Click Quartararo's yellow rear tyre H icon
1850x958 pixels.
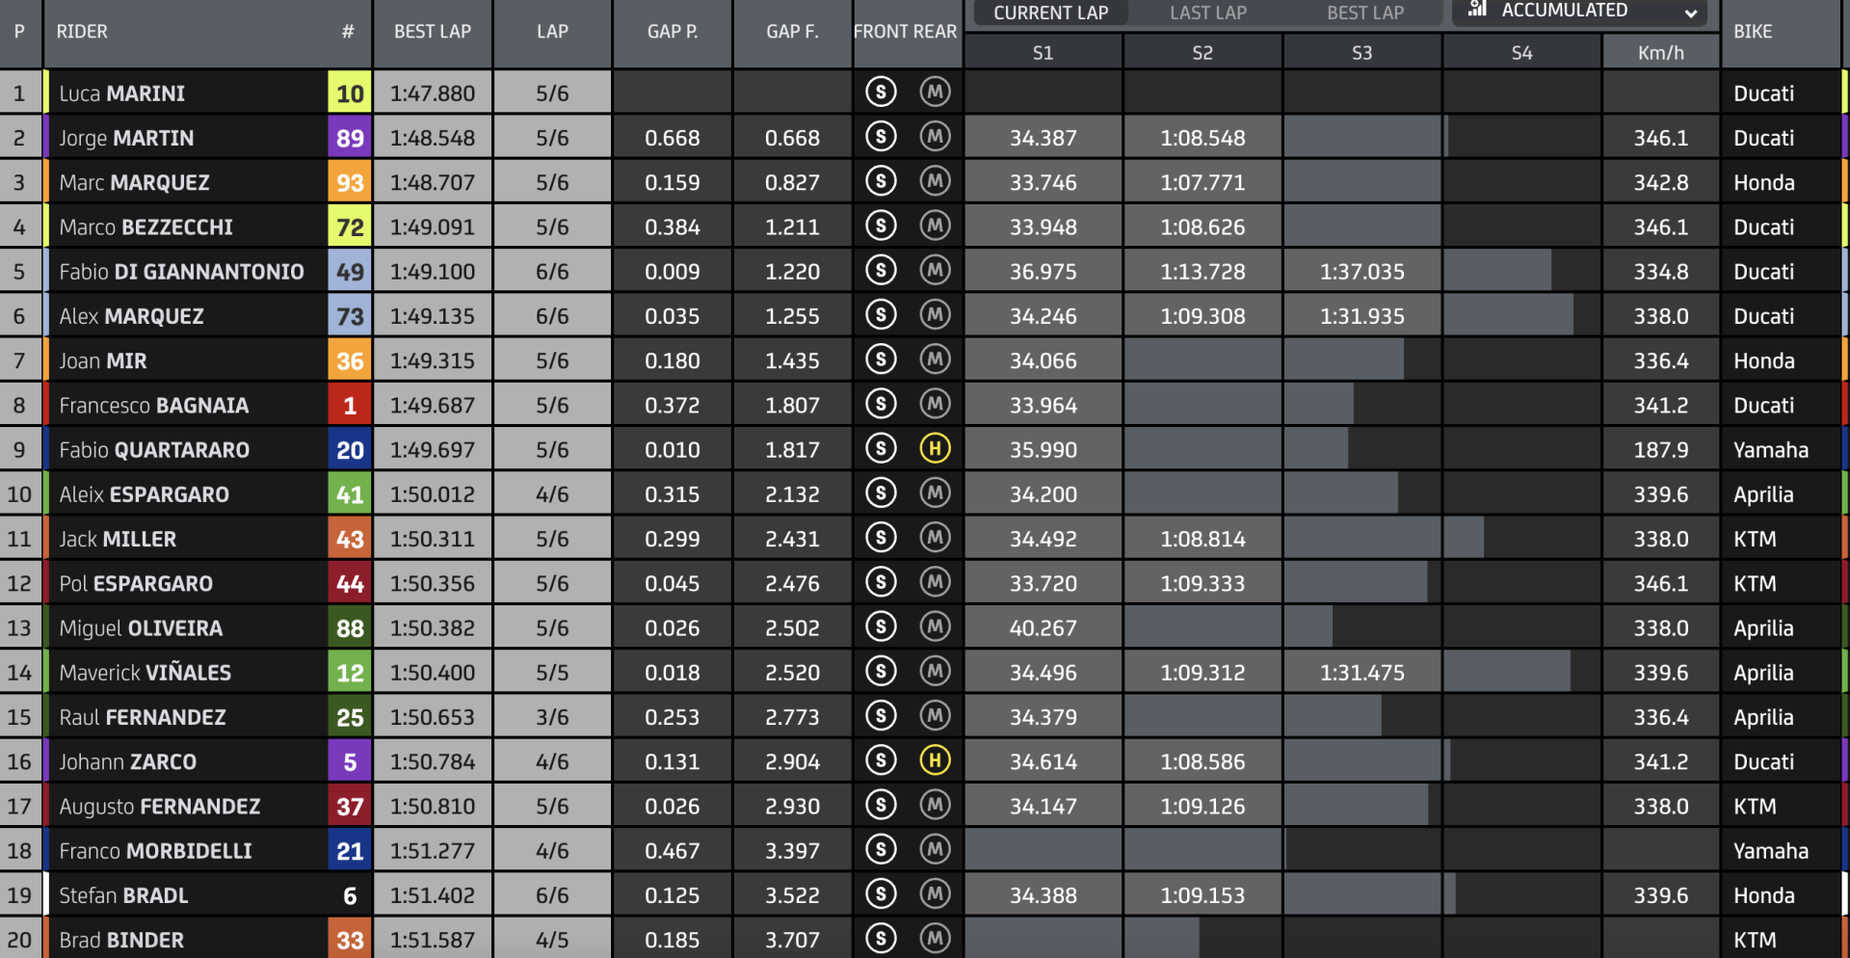point(935,449)
